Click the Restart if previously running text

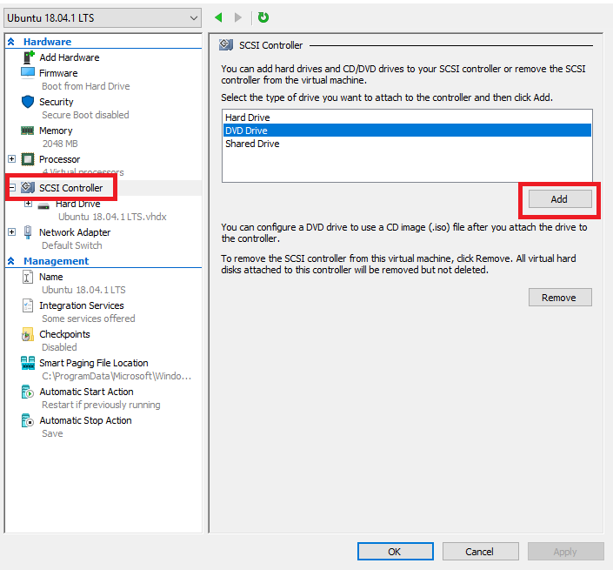tap(101, 405)
